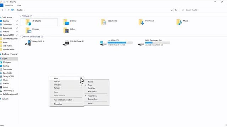
Task: Open the Computer ribbon tab
Action: pos(9,5)
